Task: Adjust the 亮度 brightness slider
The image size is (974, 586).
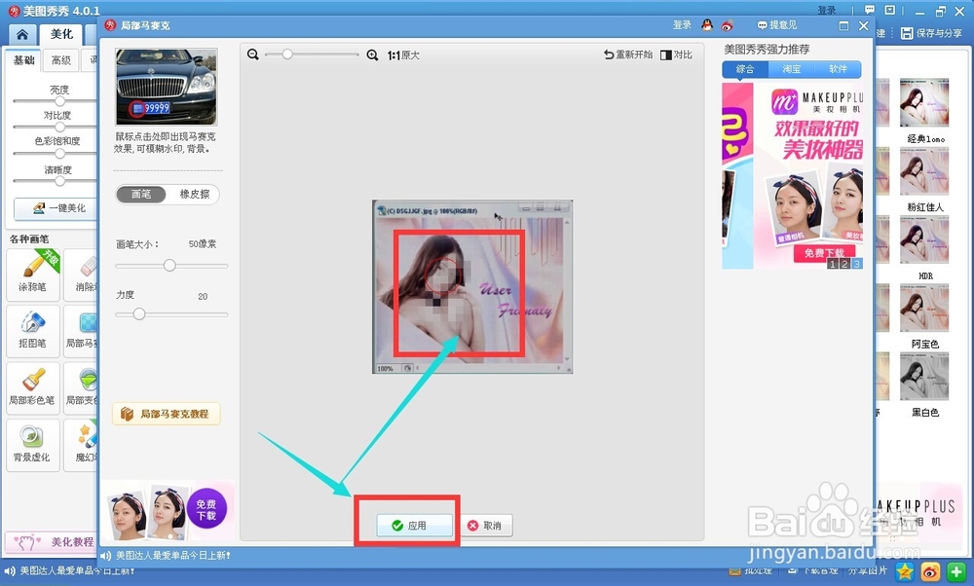Action: point(59,100)
